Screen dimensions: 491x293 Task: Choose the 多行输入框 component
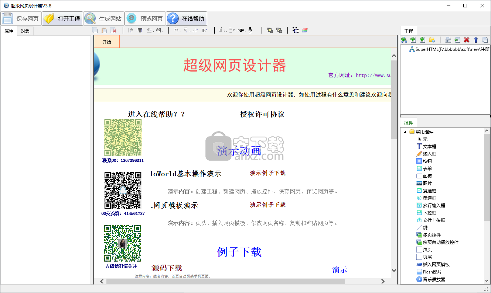431,205
